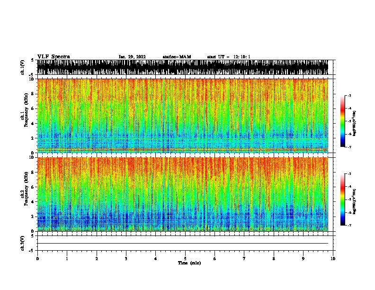The width and height of the screenshot is (375, 290).
Task: Click the "5" tick label on ch.1(V) axis
Action: coord(32,60)
